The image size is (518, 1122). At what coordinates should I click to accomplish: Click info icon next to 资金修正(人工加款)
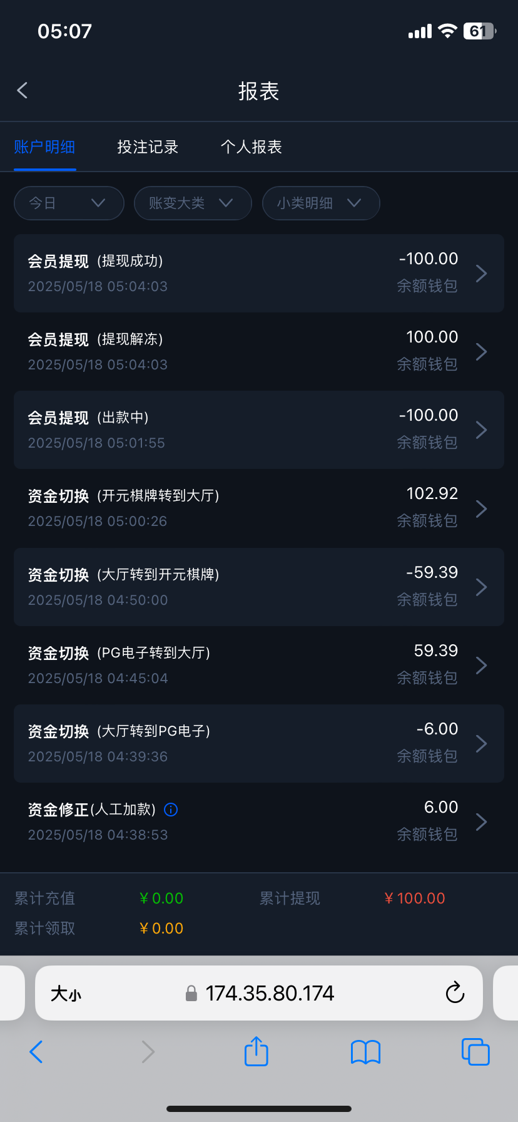pyautogui.click(x=171, y=810)
